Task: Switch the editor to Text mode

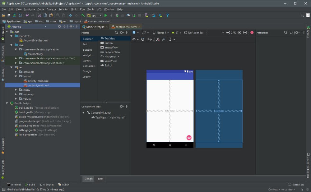Action: coord(100,179)
